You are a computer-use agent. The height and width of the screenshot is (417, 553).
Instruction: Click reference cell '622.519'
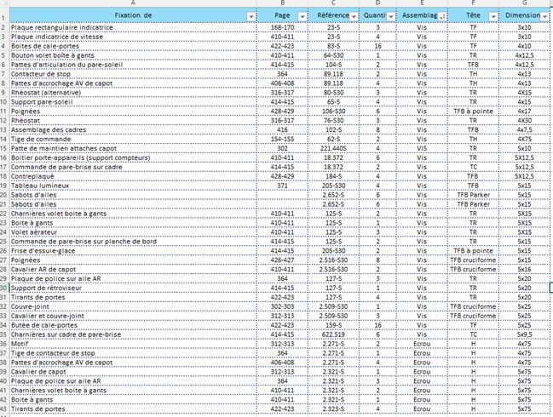tap(334, 334)
